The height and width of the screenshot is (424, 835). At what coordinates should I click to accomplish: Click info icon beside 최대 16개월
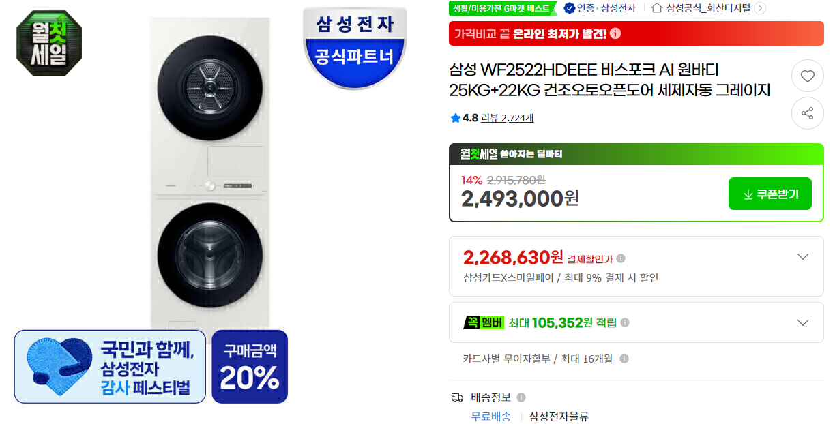coord(624,359)
